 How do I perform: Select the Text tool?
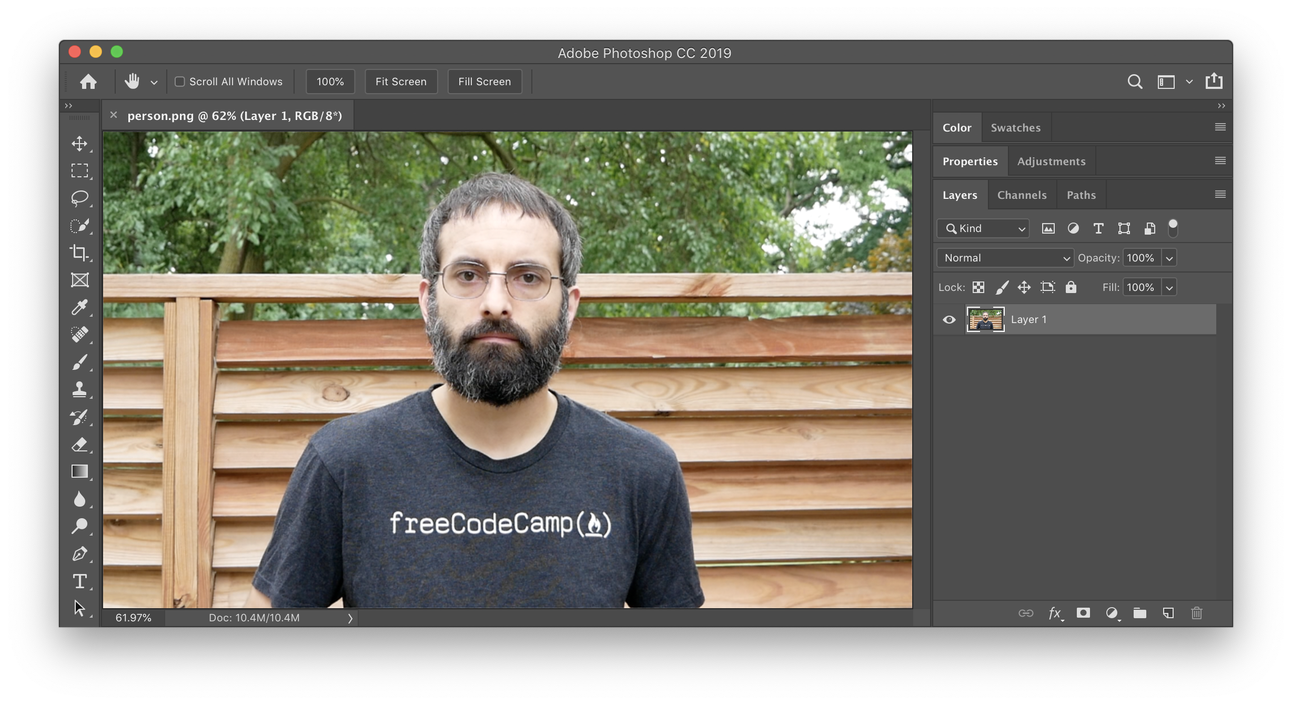pos(80,581)
